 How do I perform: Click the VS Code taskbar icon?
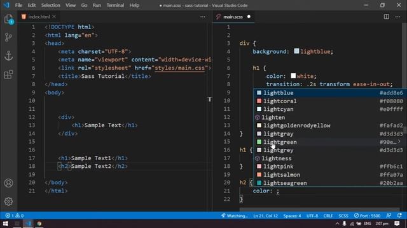pyautogui.click(x=28, y=224)
